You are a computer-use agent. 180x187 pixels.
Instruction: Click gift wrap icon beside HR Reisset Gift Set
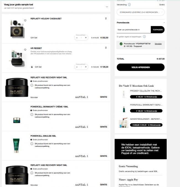click(32, 67)
